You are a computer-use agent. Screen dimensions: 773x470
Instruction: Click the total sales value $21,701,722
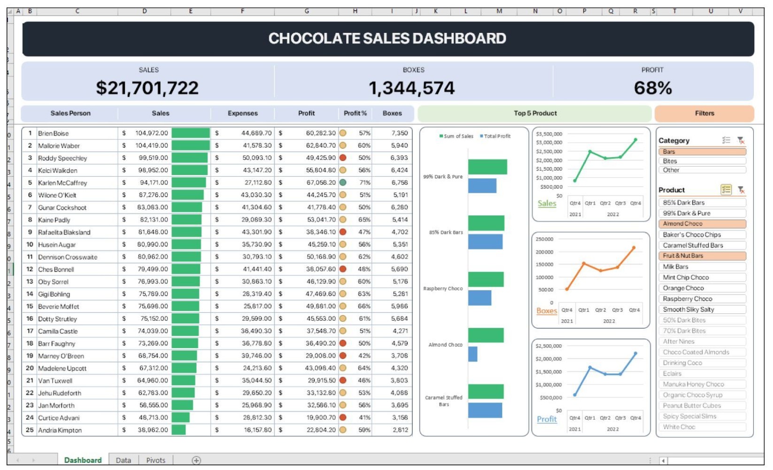tap(147, 88)
